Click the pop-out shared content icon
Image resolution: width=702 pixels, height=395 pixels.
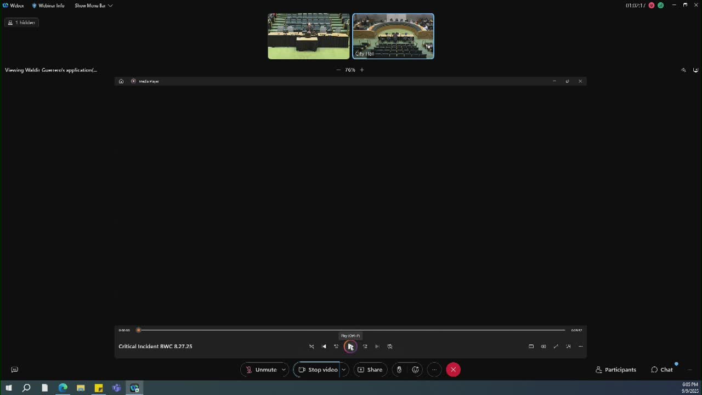[x=695, y=70]
